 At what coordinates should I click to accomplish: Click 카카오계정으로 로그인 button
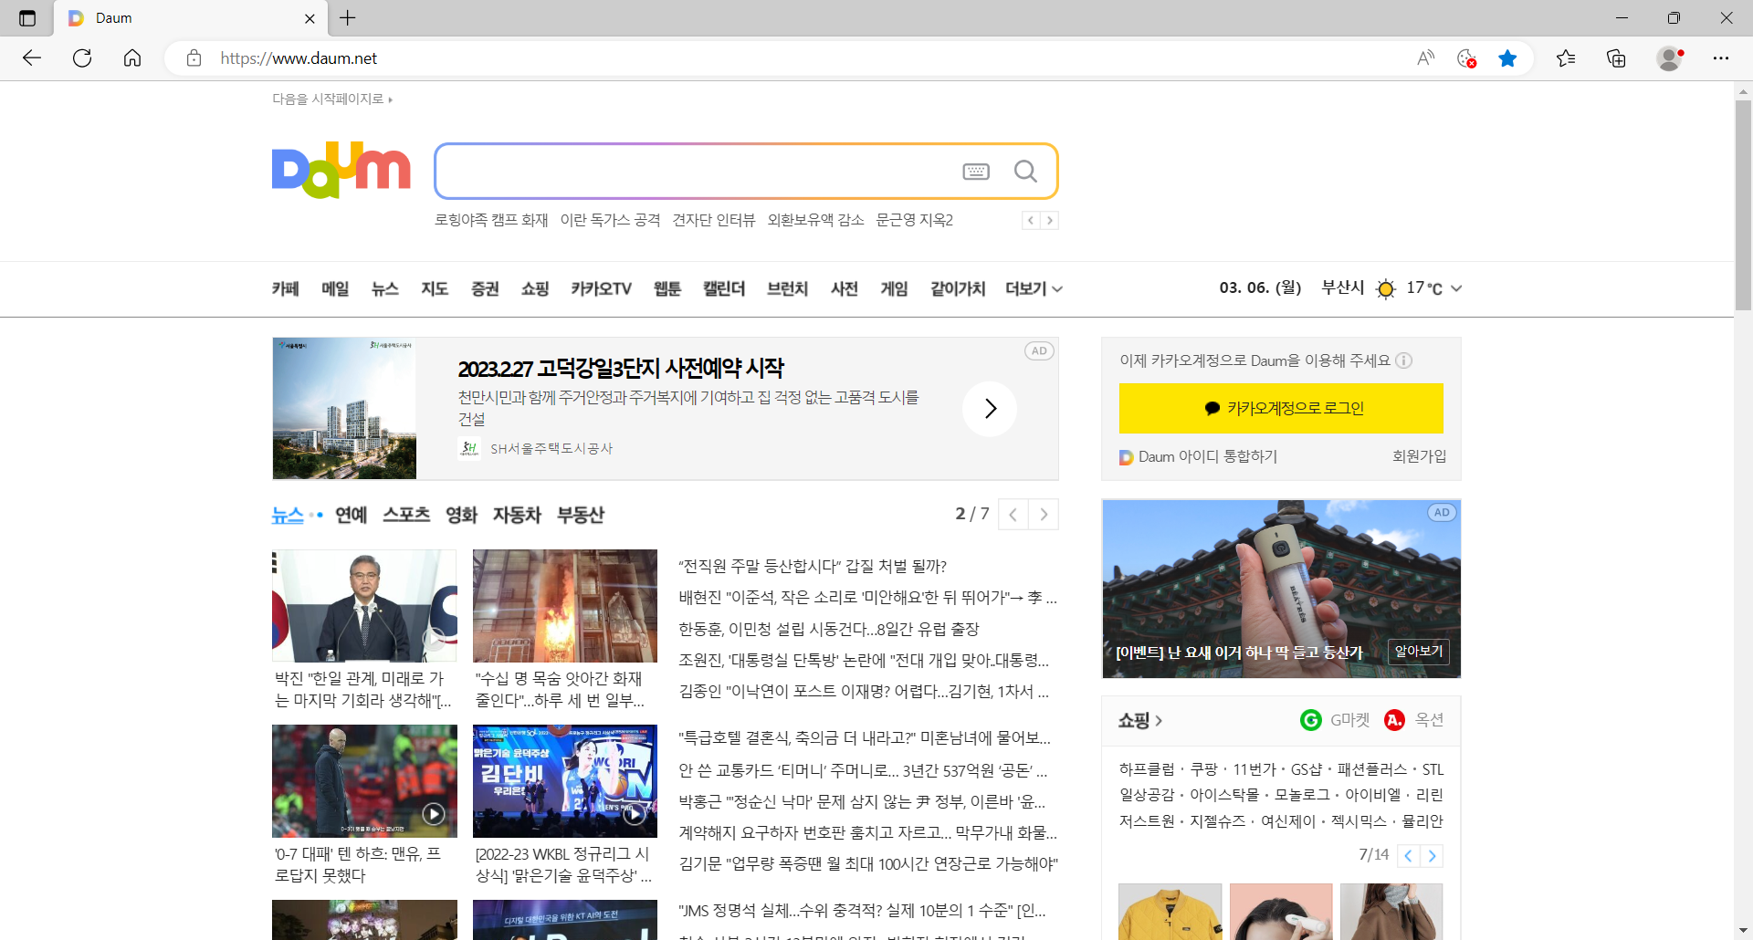[1281, 408]
